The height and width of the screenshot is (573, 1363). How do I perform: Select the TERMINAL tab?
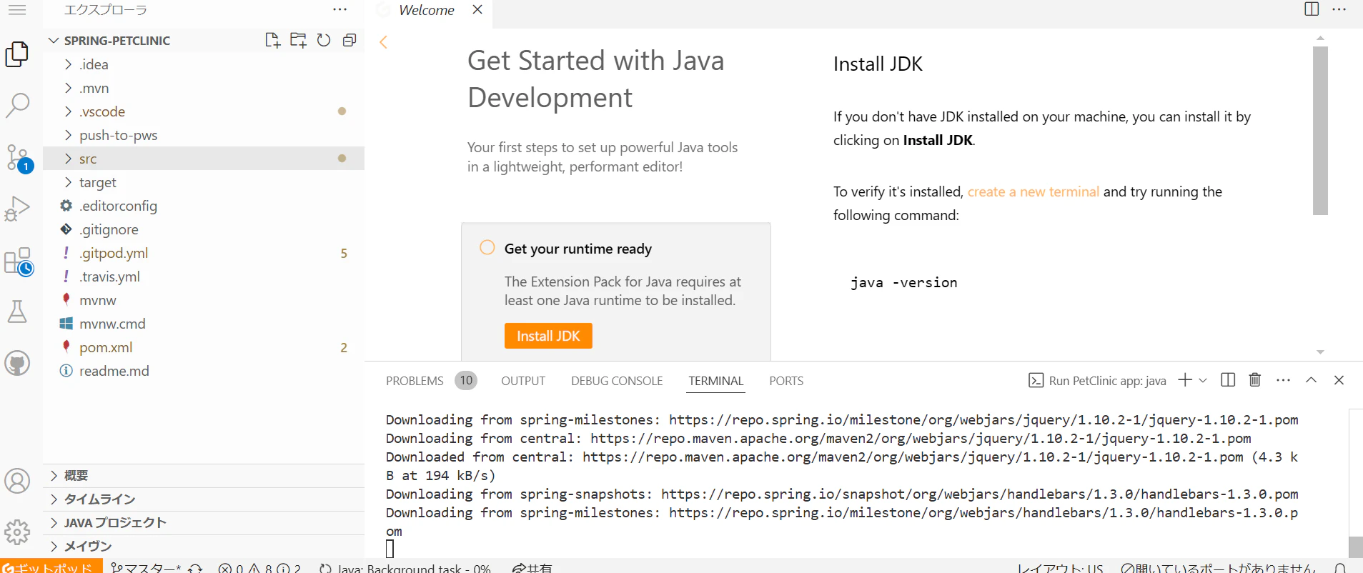(716, 381)
